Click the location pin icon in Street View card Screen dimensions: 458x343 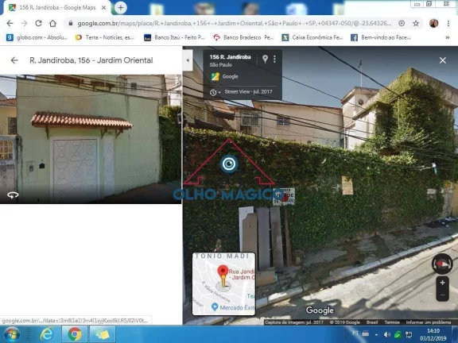pos(265,59)
